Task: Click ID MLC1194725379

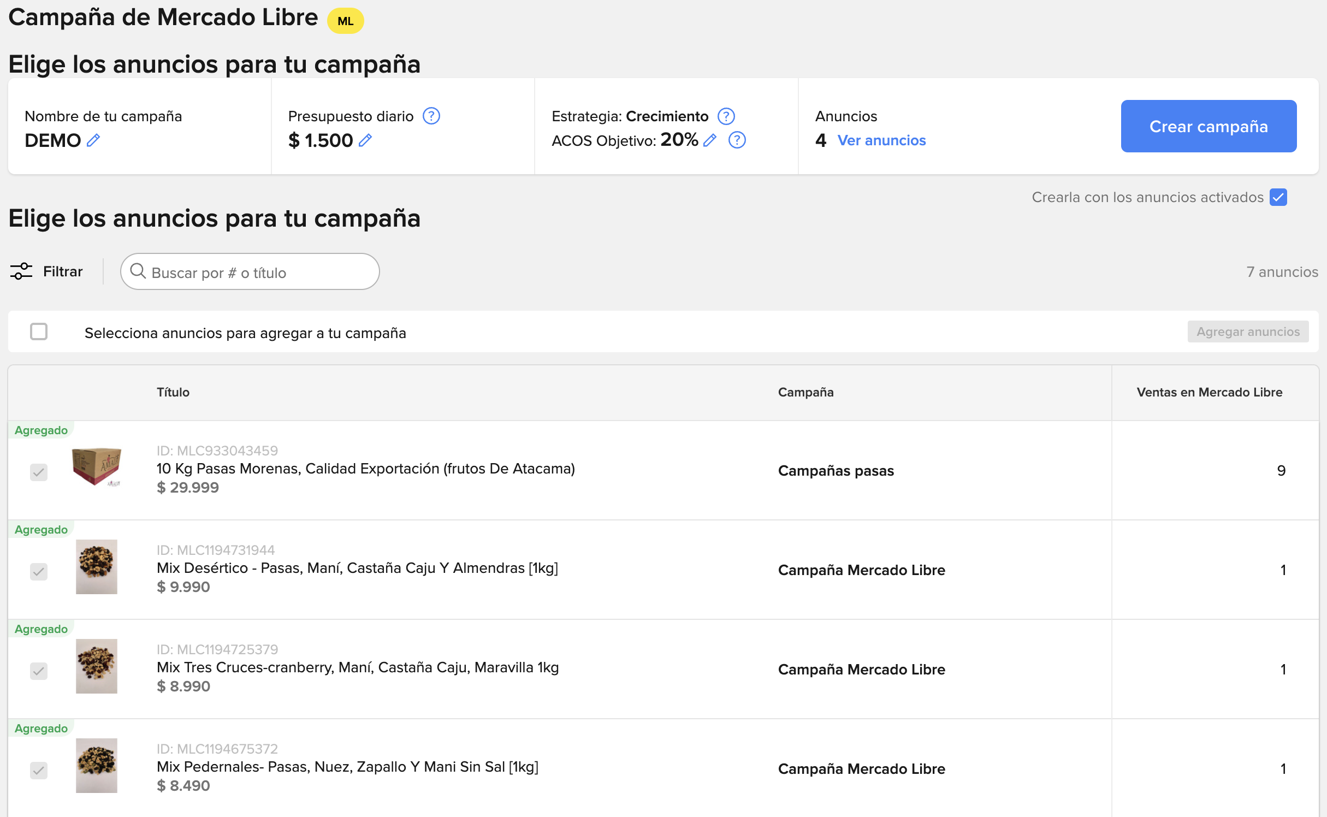Action: coord(217,649)
